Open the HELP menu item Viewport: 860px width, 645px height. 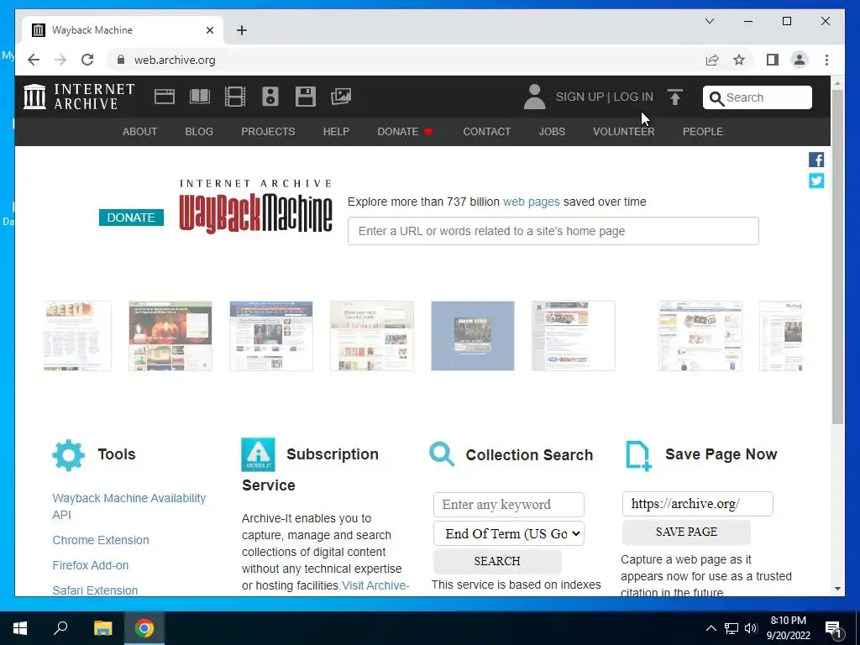[x=336, y=132]
